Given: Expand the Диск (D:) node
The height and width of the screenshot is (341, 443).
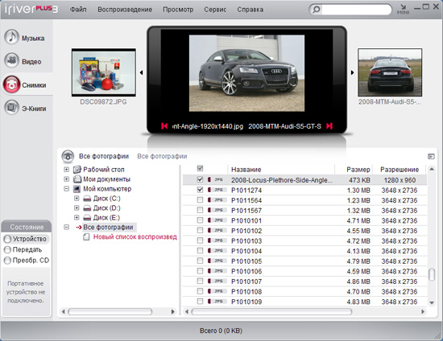Looking at the screenshot, I should (77, 207).
